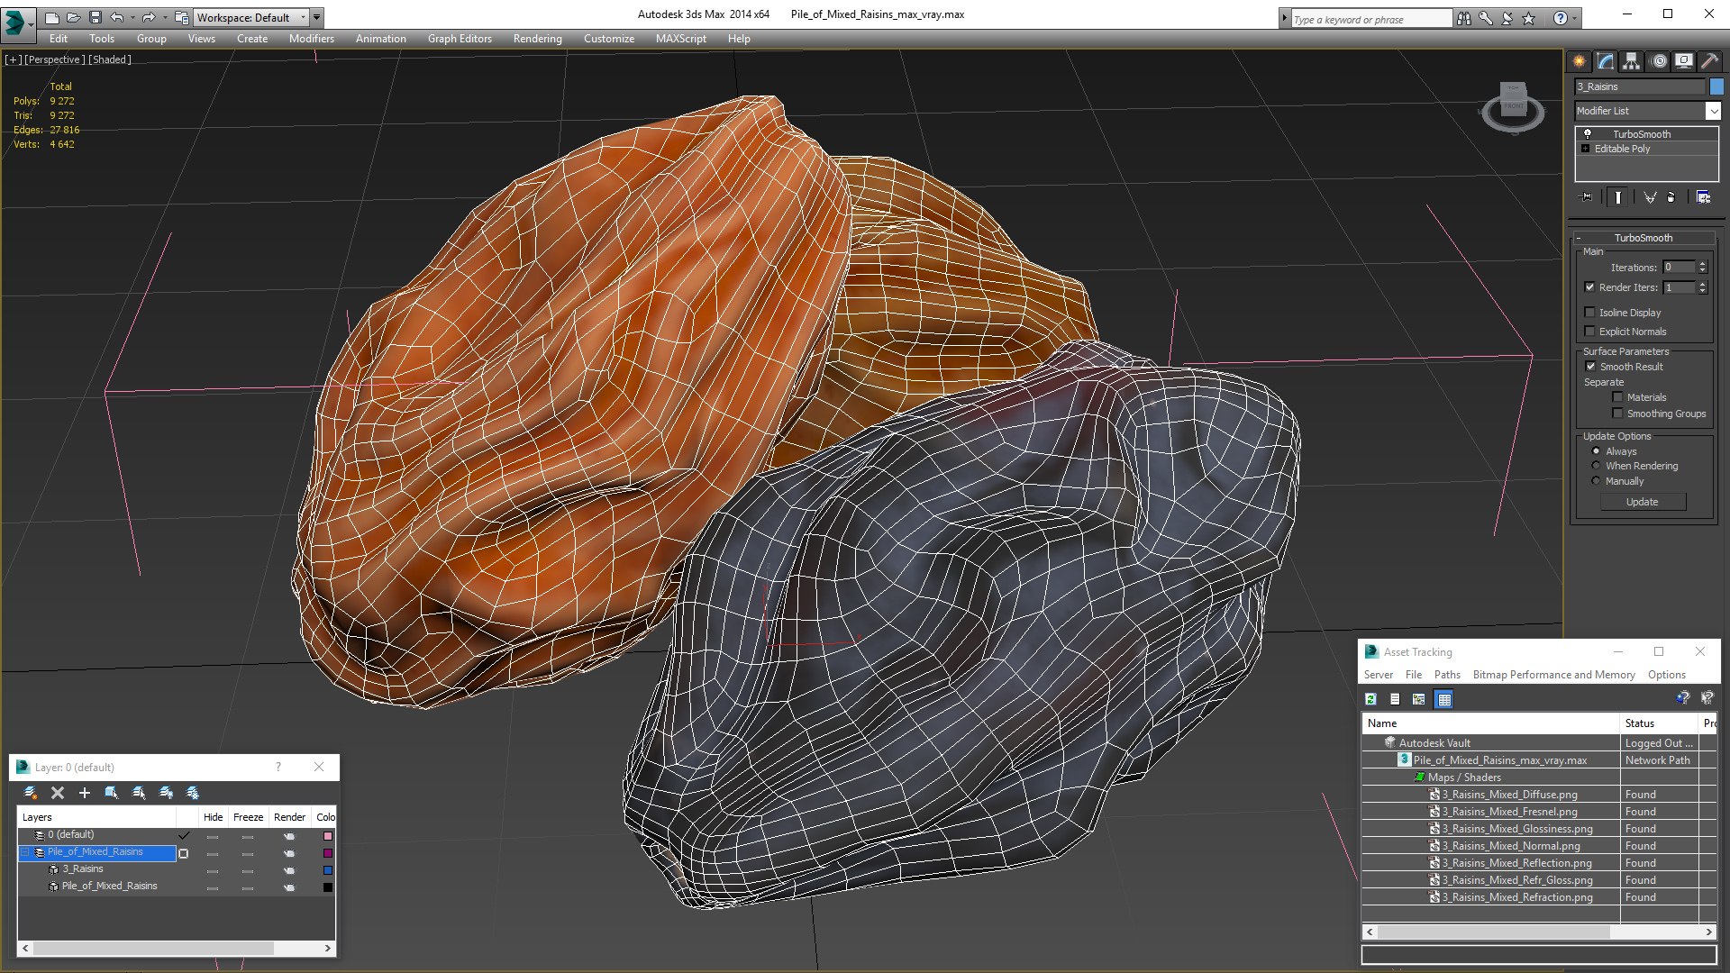Click the object color swatch beside 3_Raisins
Viewport: 1730px width, 973px height.
[1716, 86]
